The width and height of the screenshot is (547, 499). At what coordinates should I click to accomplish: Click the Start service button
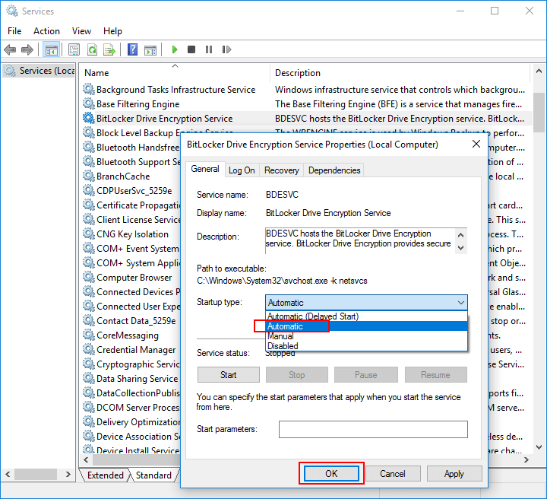coord(229,375)
